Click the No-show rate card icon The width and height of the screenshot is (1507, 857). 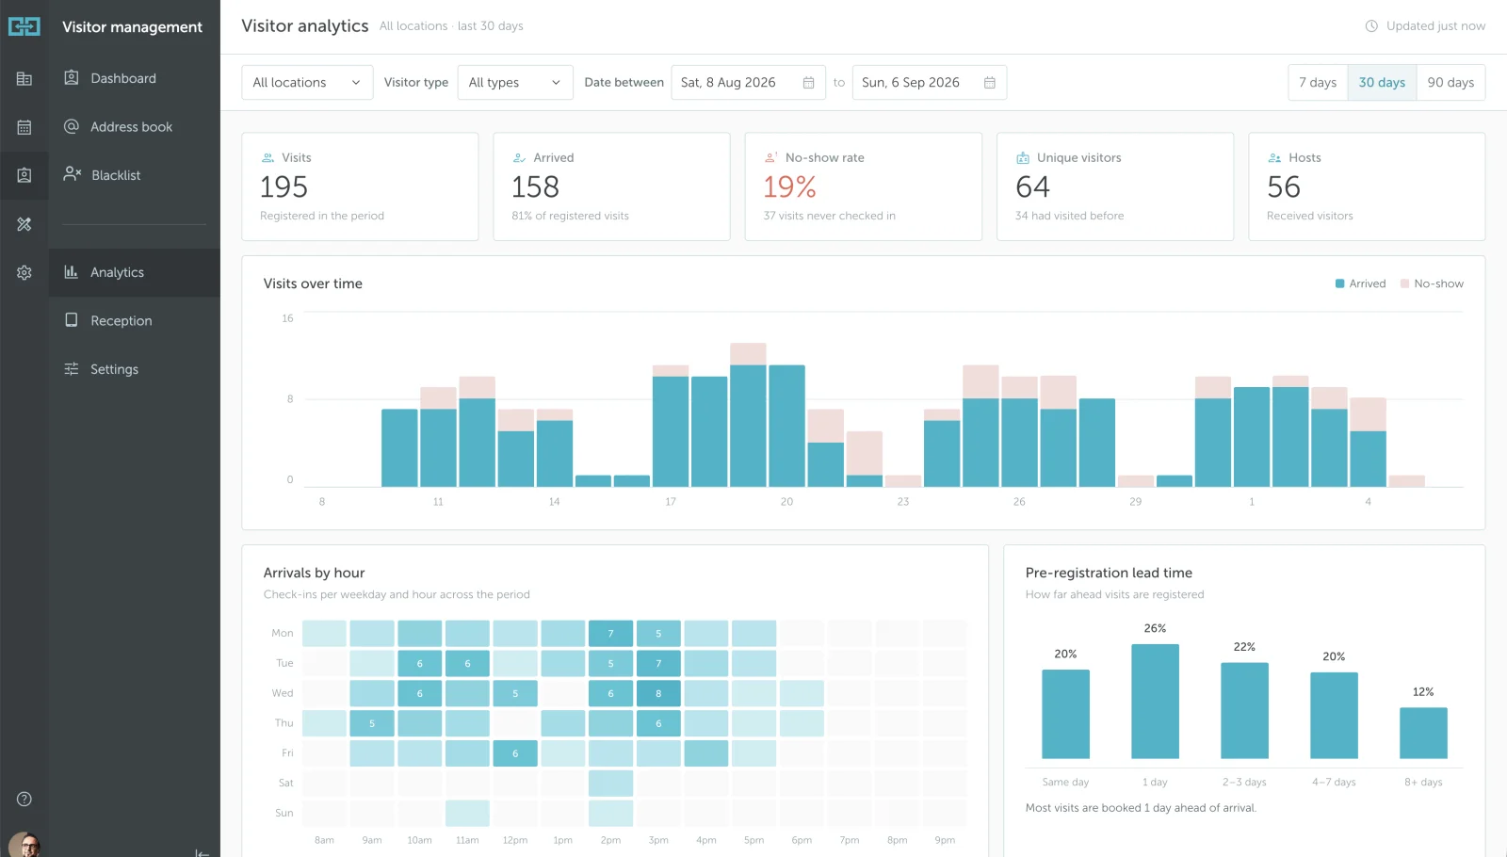pyautogui.click(x=770, y=158)
